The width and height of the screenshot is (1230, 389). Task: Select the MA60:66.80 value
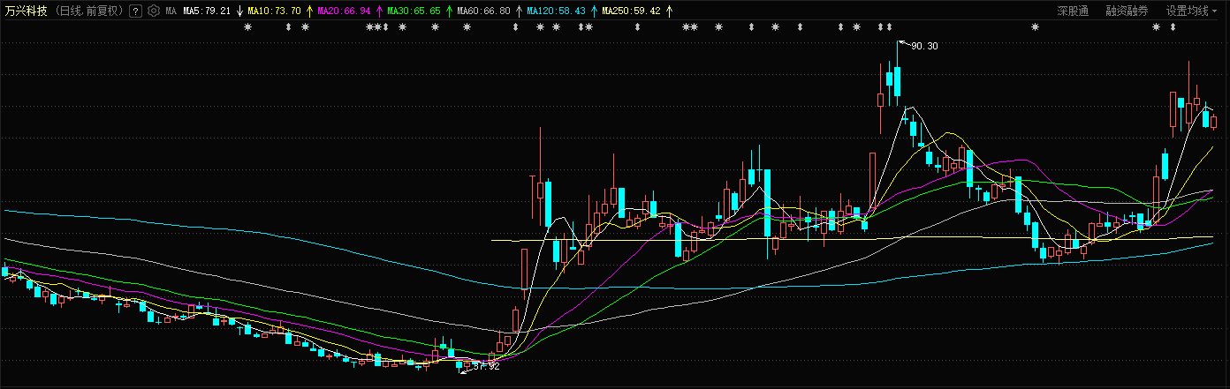(x=483, y=11)
